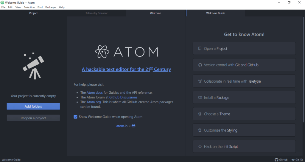The width and height of the screenshot is (305, 162).
Task: Restore down the Atom window
Action: 289,2
